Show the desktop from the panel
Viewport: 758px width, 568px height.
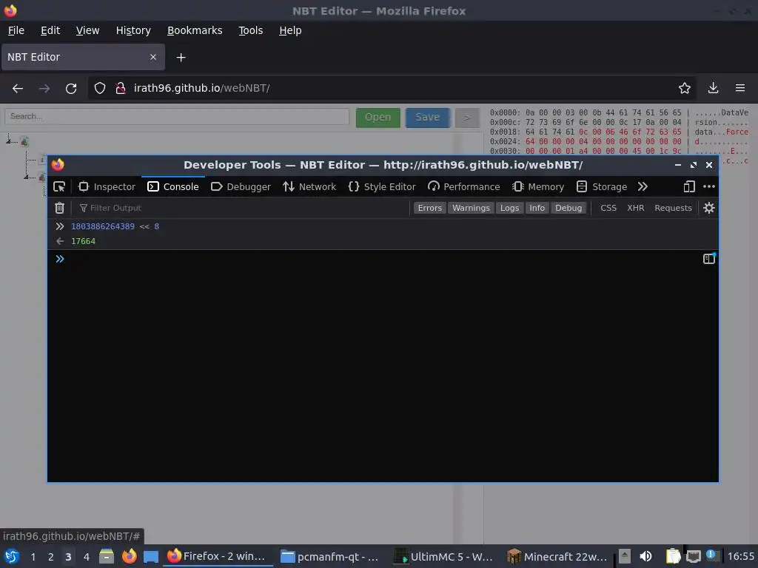click(x=151, y=556)
